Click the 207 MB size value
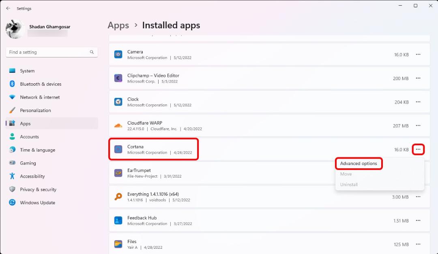This screenshot has width=438, height=254. click(x=401, y=126)
